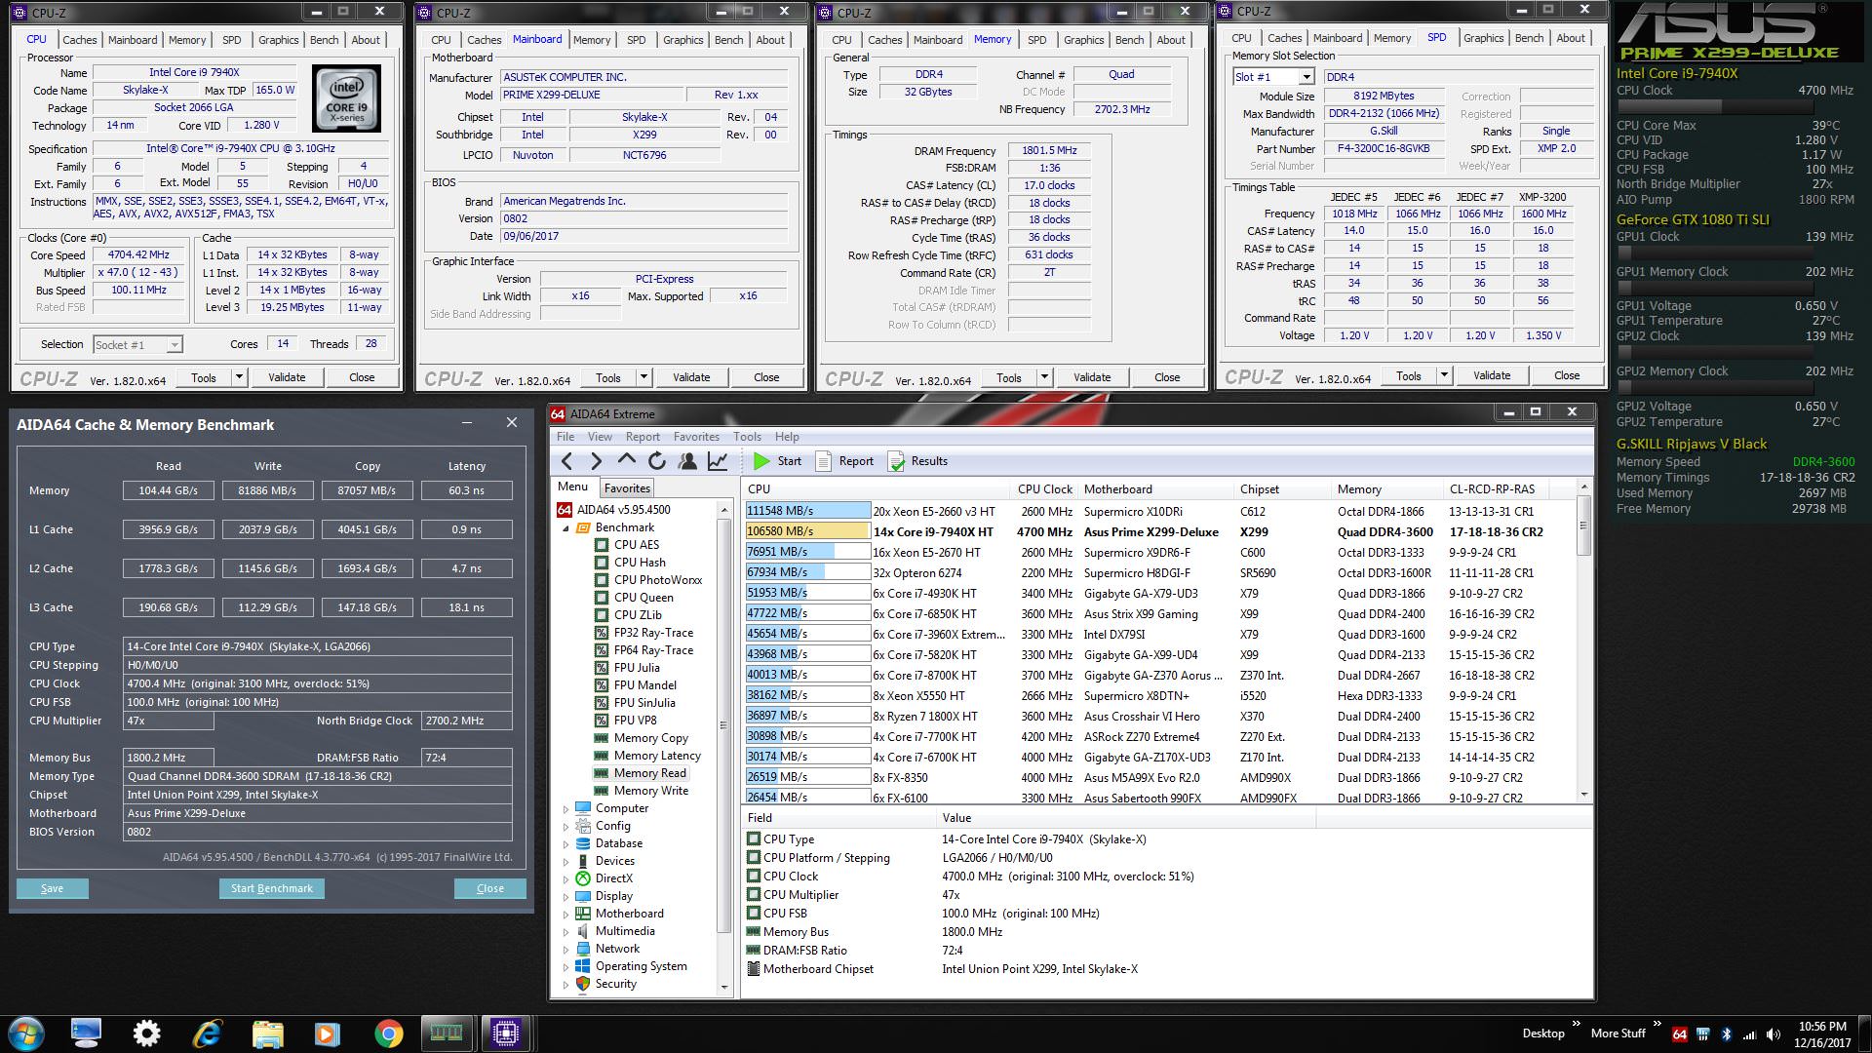This screenshot has height=1053, width=1872.
Task: Switch to Bench tab in first CPU-Z window
Action: (x=325, y=40)
